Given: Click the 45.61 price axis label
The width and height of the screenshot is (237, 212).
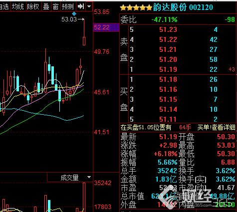Looking at the screenshot, I should click(x=102, y=92).
